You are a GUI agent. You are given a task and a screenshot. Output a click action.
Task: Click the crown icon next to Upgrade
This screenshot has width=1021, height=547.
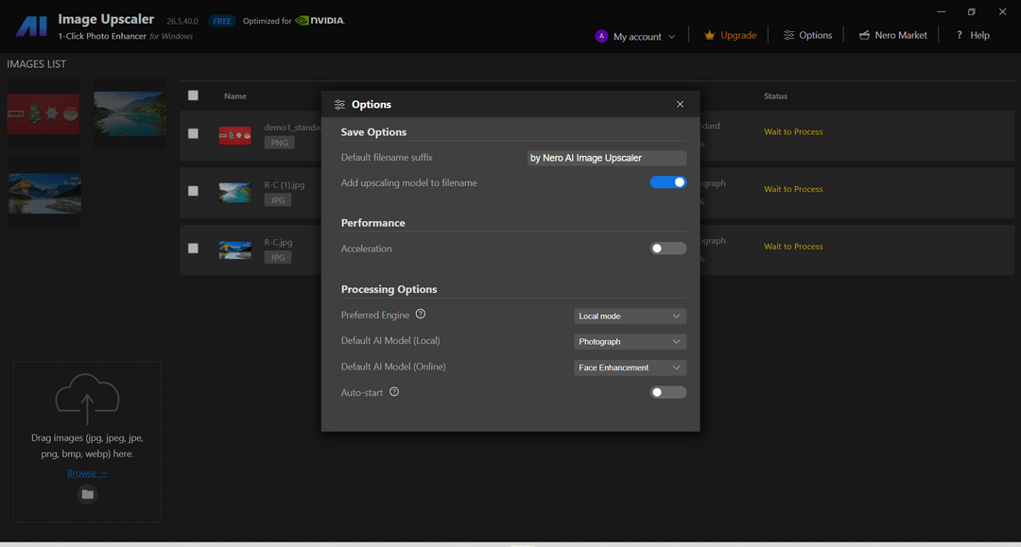[x=708, y=34]
